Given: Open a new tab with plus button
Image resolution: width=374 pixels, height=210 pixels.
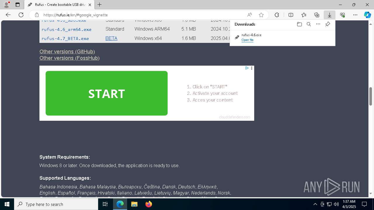Looking at the screenshot, I should tap(100, 5).
